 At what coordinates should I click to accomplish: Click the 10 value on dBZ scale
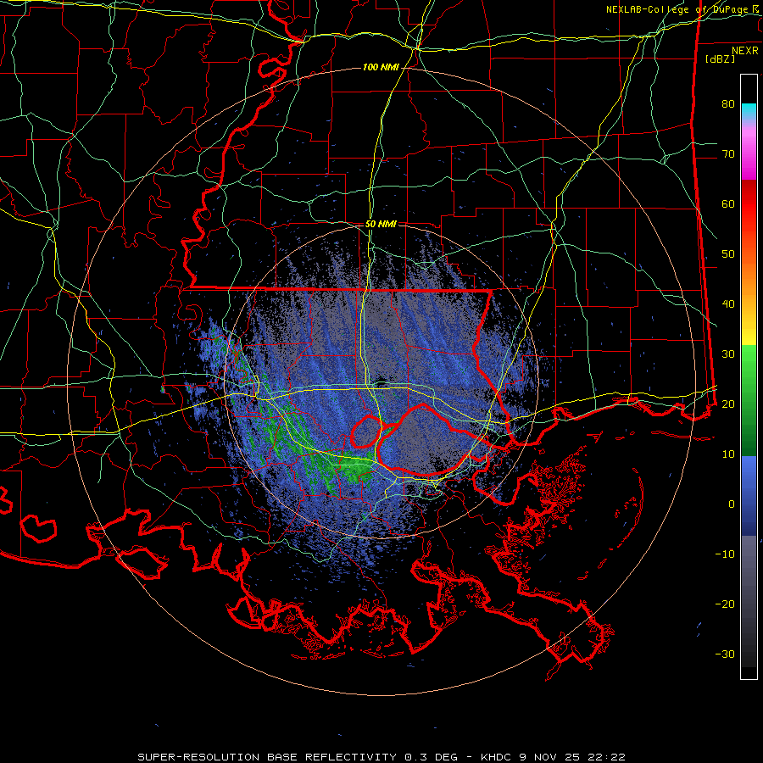tap(728, 454)
